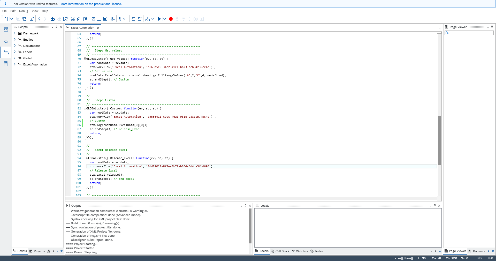
Task: Close the Excel Automation editor tab
Action: point(98,28)
